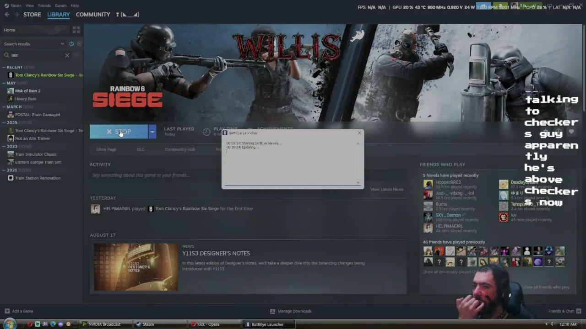Click HopperBRE3 friend avatar
Viewport: 586px width, 329px height.
point(428,184)
